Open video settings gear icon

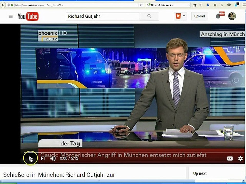[x=240, y=158]
